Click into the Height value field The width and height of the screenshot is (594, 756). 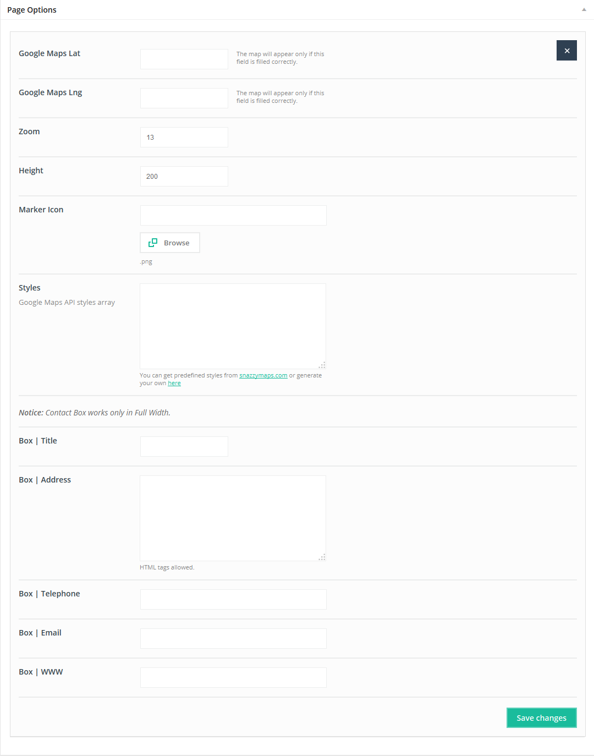(x=184, y=176)
